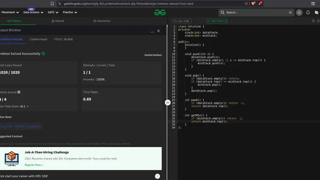The height and width of the screenshot is (180, 320).
Task: Click the GeeksforGeeks logo
Action: click(x=160, y=12)
